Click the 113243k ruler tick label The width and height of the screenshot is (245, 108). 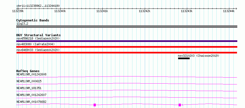[x=187, y=11]
